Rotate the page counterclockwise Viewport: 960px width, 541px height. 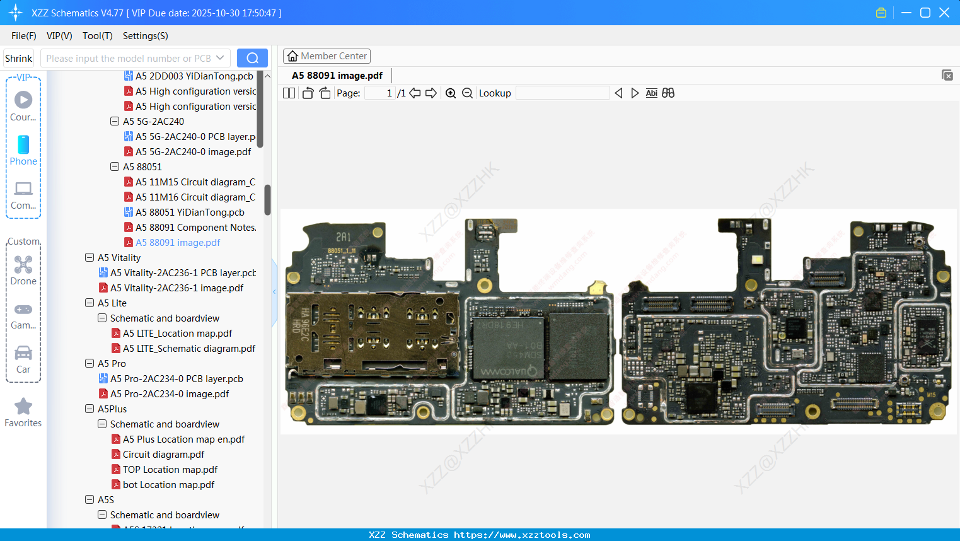308,93
